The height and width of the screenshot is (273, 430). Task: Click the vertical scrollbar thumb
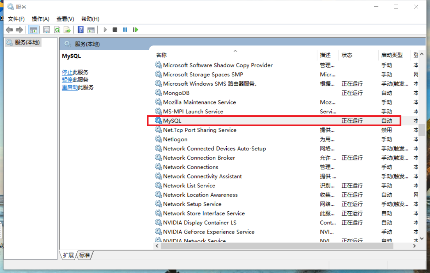(422, 130)
